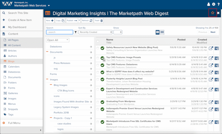The height and width of the screenshot is (134, 222).
Task: Check the Posterity Heights Launch Blog Post row
Action: pos(98,79)
